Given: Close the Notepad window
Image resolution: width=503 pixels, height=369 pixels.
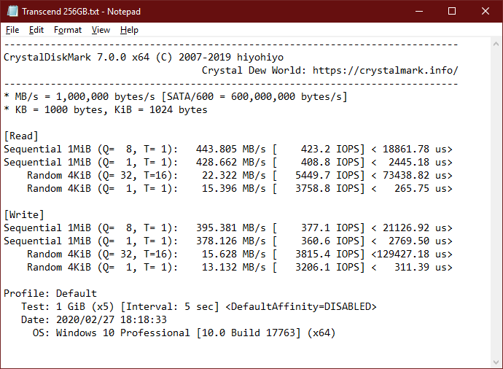Looking at the screenshot, I should click(486, 11).
